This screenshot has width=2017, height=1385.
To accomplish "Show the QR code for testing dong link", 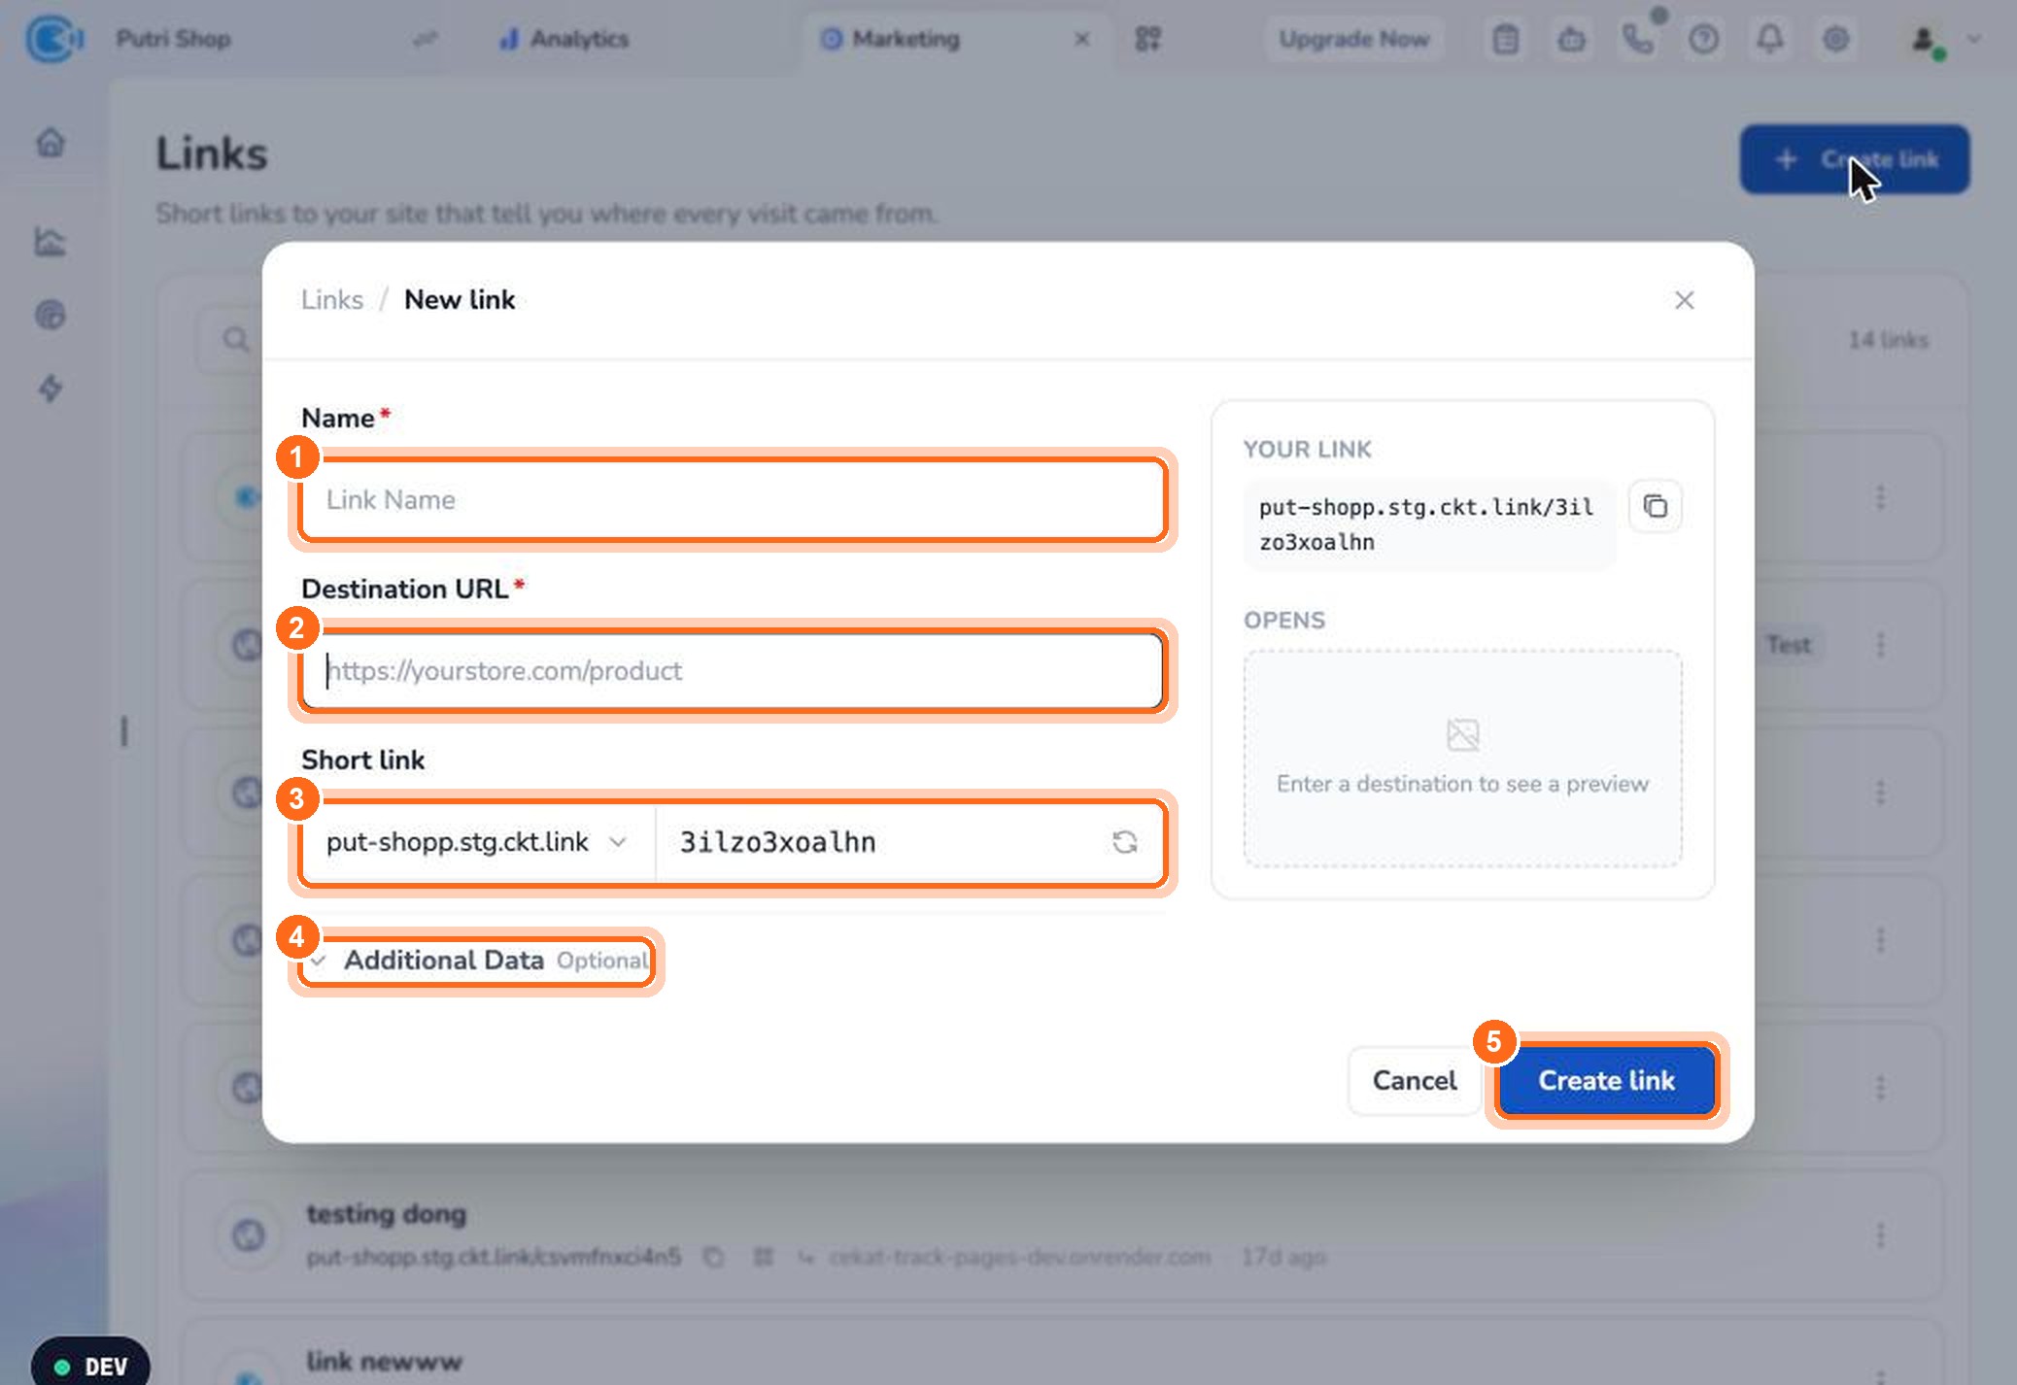I will (764, 1257).
